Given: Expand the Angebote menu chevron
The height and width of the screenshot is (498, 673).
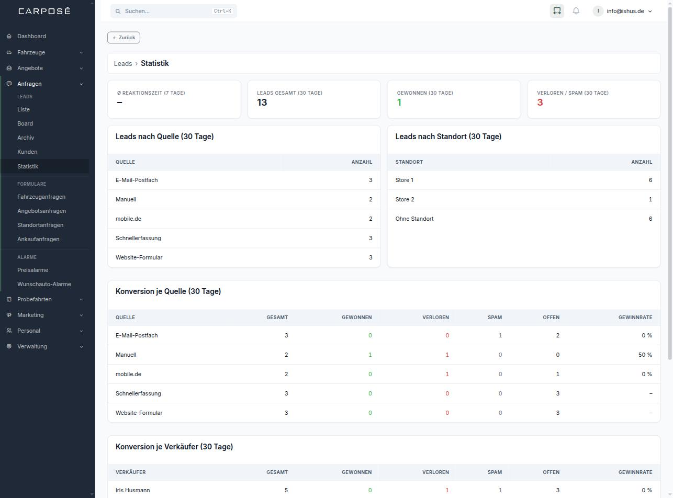Looking at the screenshot, I should click(81, 68).
